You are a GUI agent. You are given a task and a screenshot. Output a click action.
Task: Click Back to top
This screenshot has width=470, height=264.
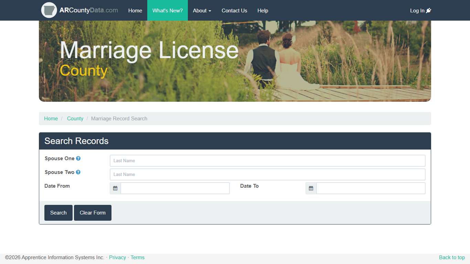click(452, 257)
